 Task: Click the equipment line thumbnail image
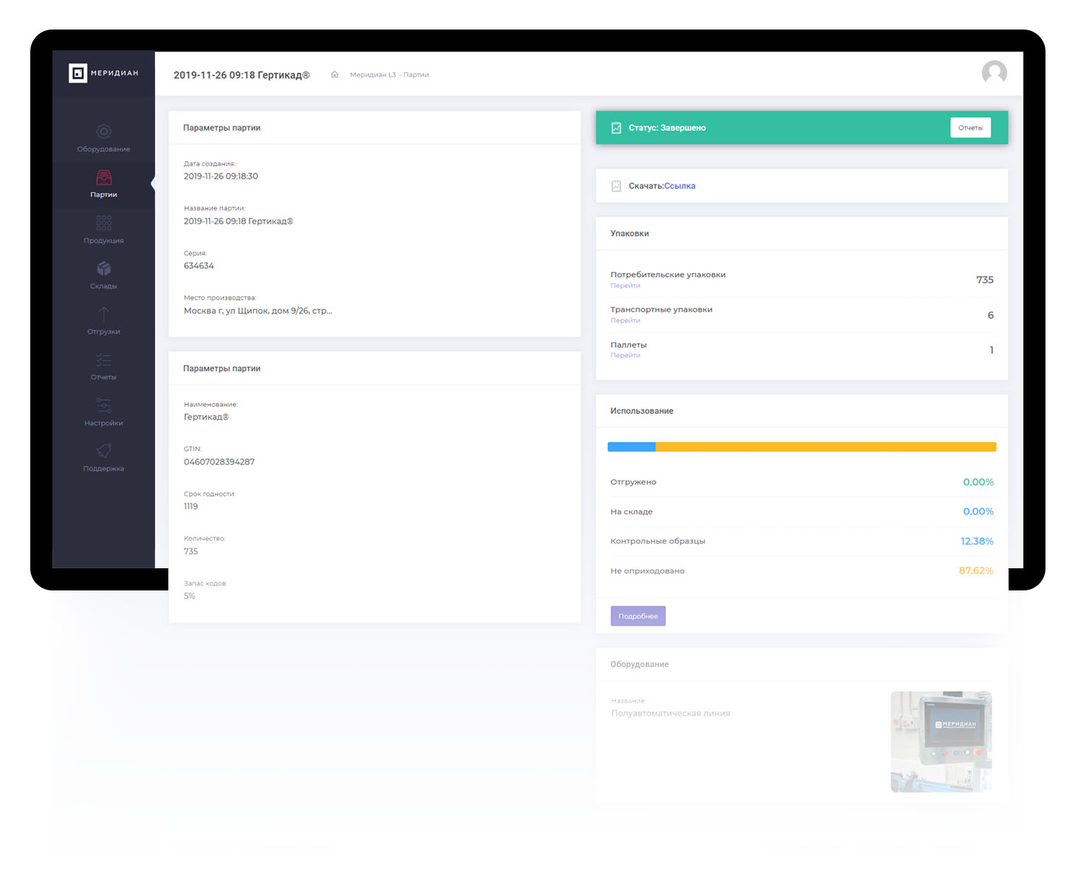[941, 741]
